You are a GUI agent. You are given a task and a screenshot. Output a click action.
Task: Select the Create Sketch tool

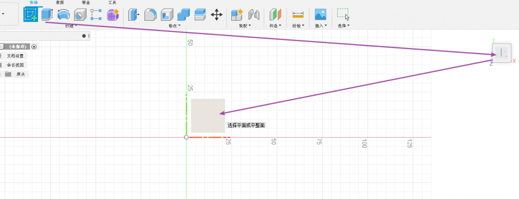click(31, 15)
